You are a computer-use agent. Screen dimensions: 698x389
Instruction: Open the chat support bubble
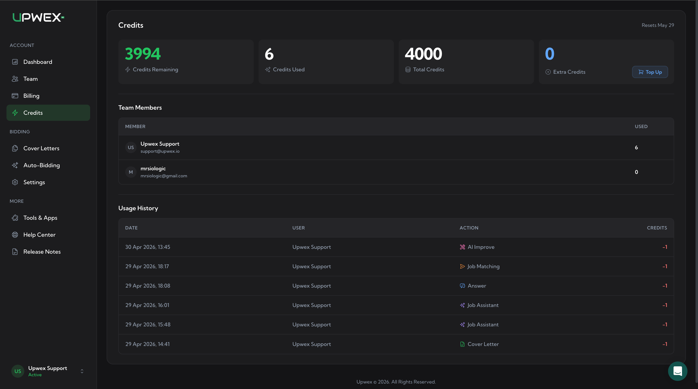(677, 371)
